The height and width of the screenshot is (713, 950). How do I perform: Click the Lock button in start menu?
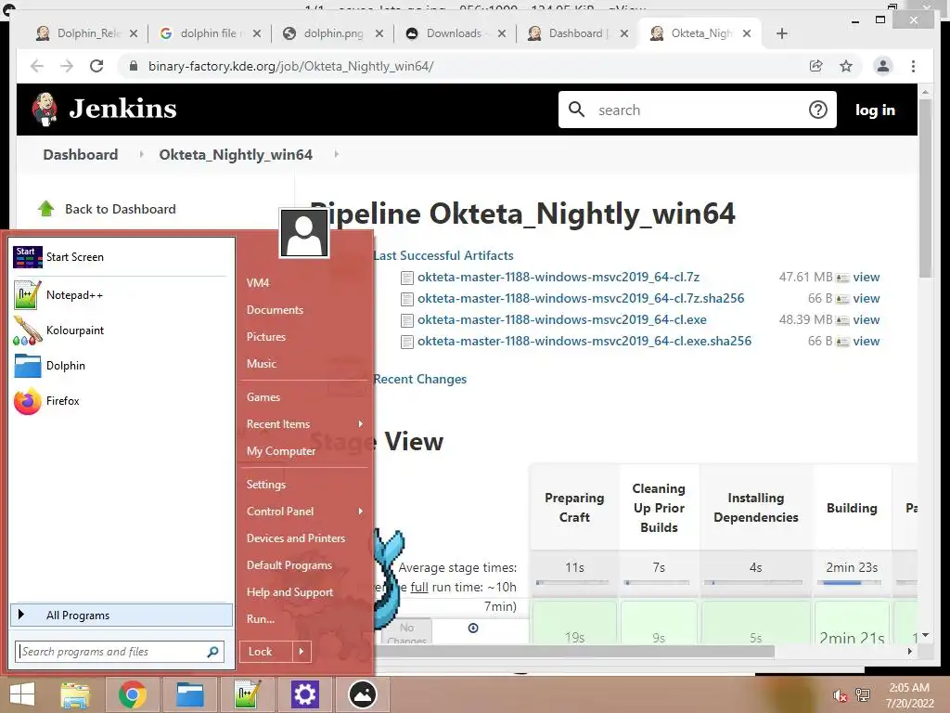tap(266, 652)
